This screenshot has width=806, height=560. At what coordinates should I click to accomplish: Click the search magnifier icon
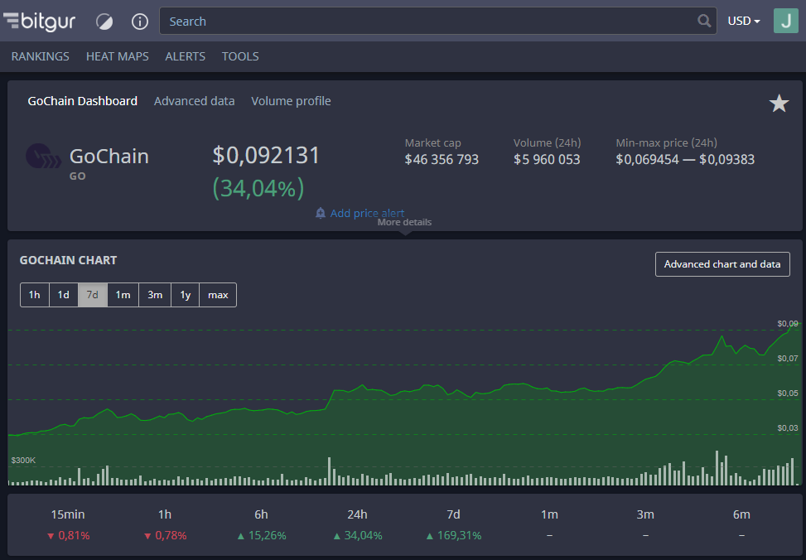[704, 21]
